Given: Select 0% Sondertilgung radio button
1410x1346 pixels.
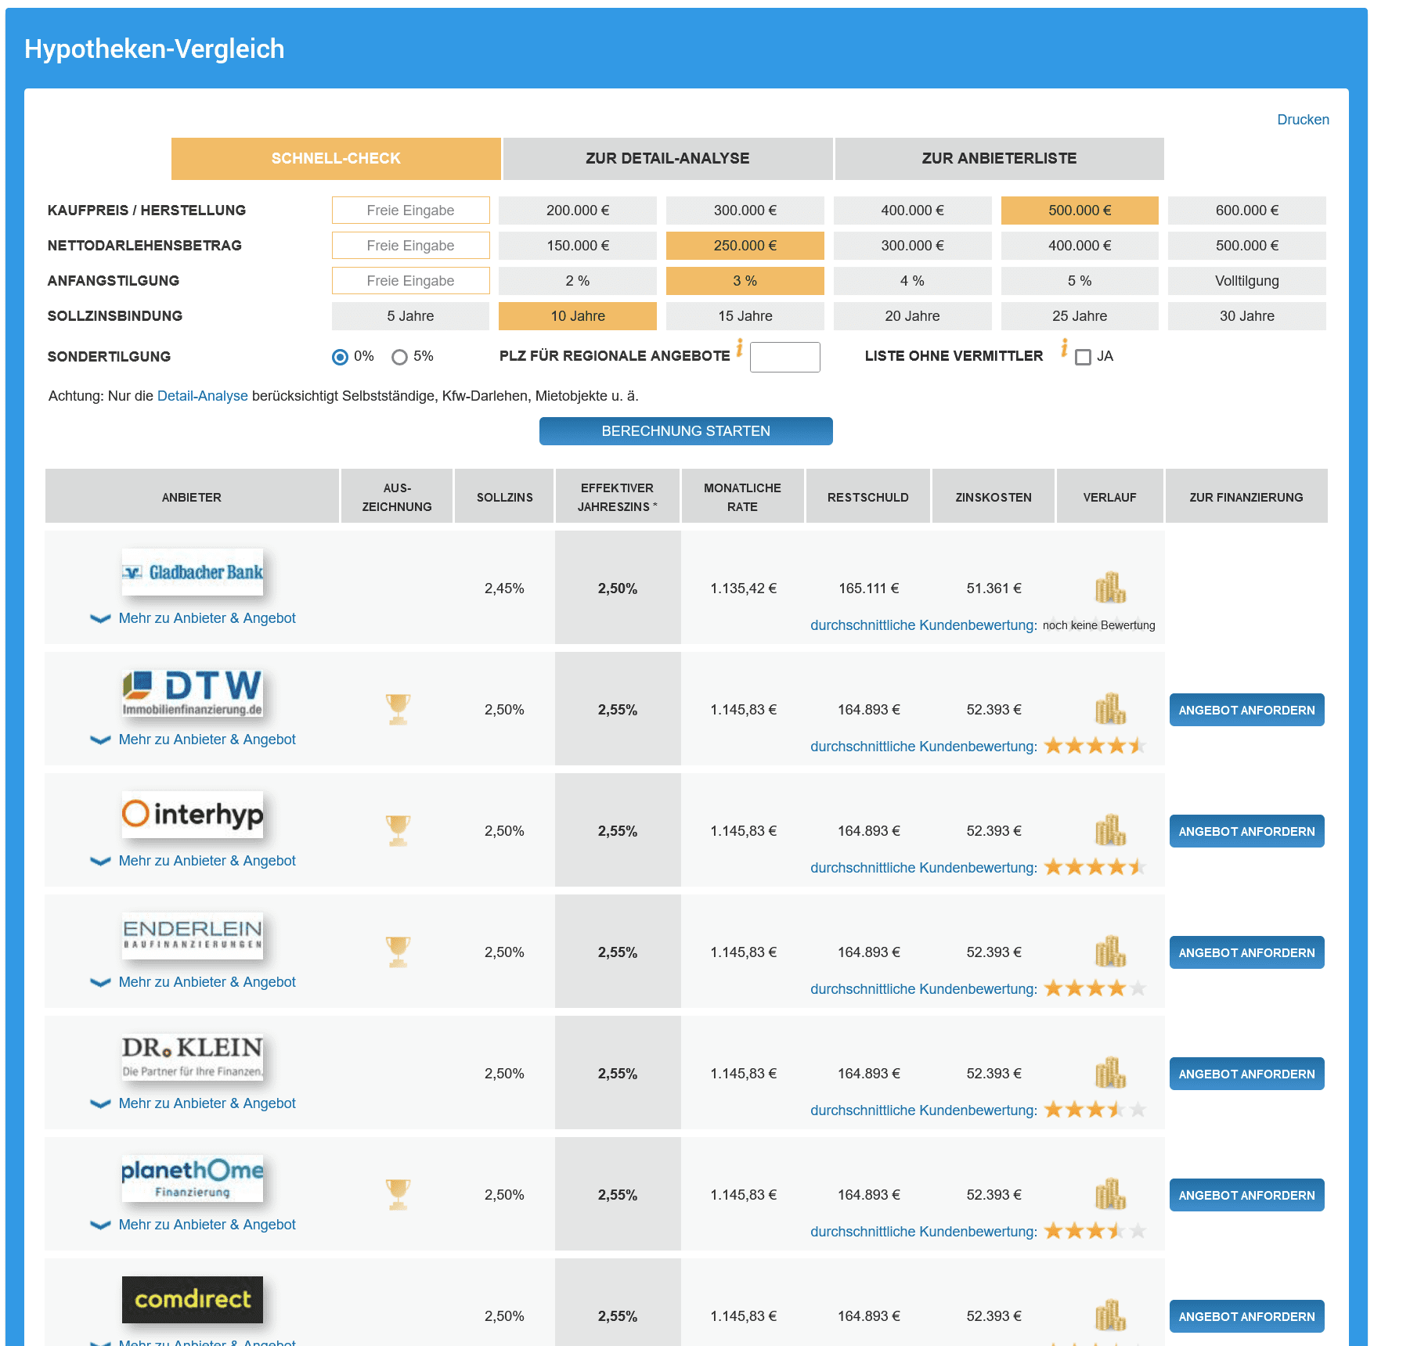Looking at the screenshot, I should 340,357.
